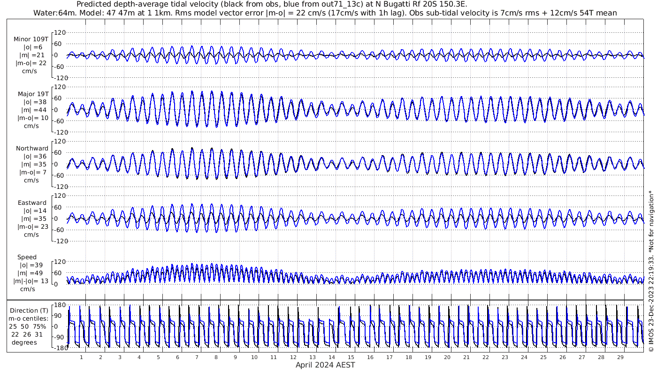Click the '22 26 31' centile values
The height and width of the screenshot is (375, 657).
27,335
